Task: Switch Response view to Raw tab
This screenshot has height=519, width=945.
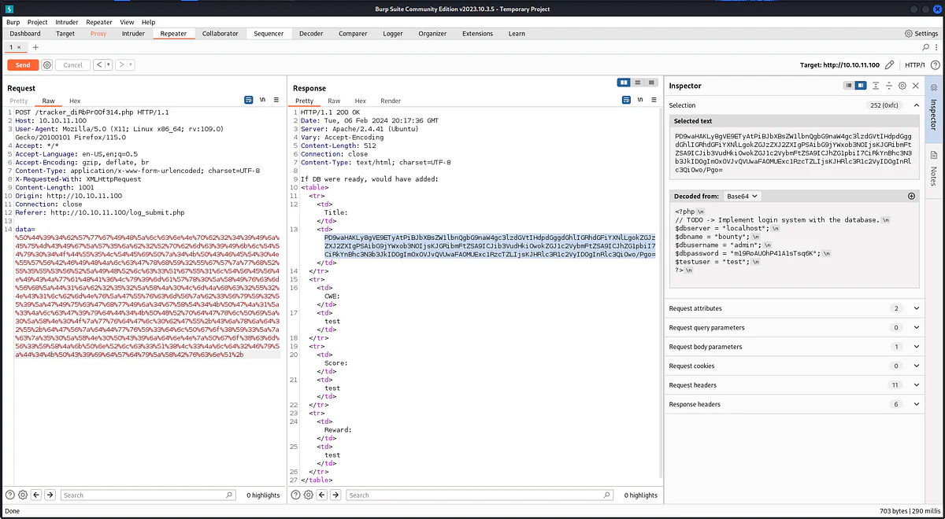Action: click(334, 101)
